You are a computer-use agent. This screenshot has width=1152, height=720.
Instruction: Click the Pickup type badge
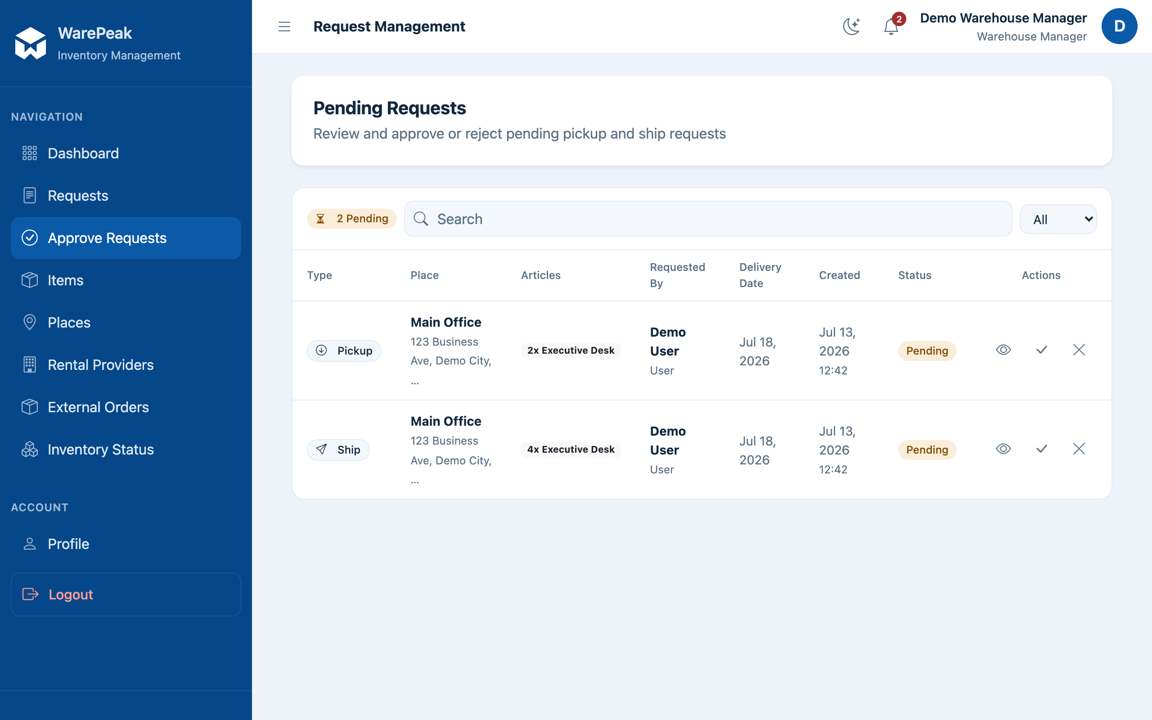point(344,351)
